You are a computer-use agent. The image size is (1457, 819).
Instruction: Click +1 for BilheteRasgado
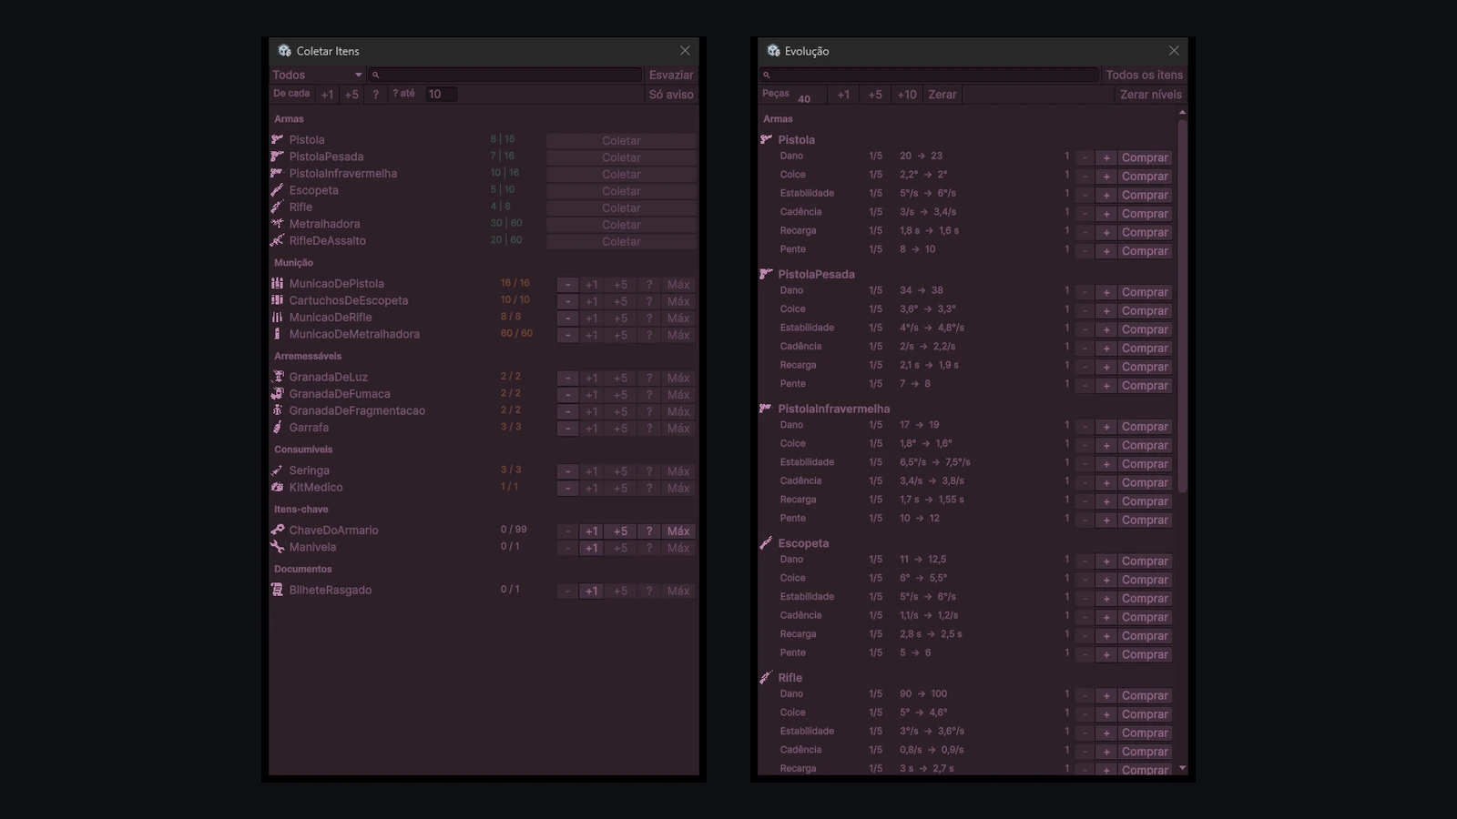(591, 591)
